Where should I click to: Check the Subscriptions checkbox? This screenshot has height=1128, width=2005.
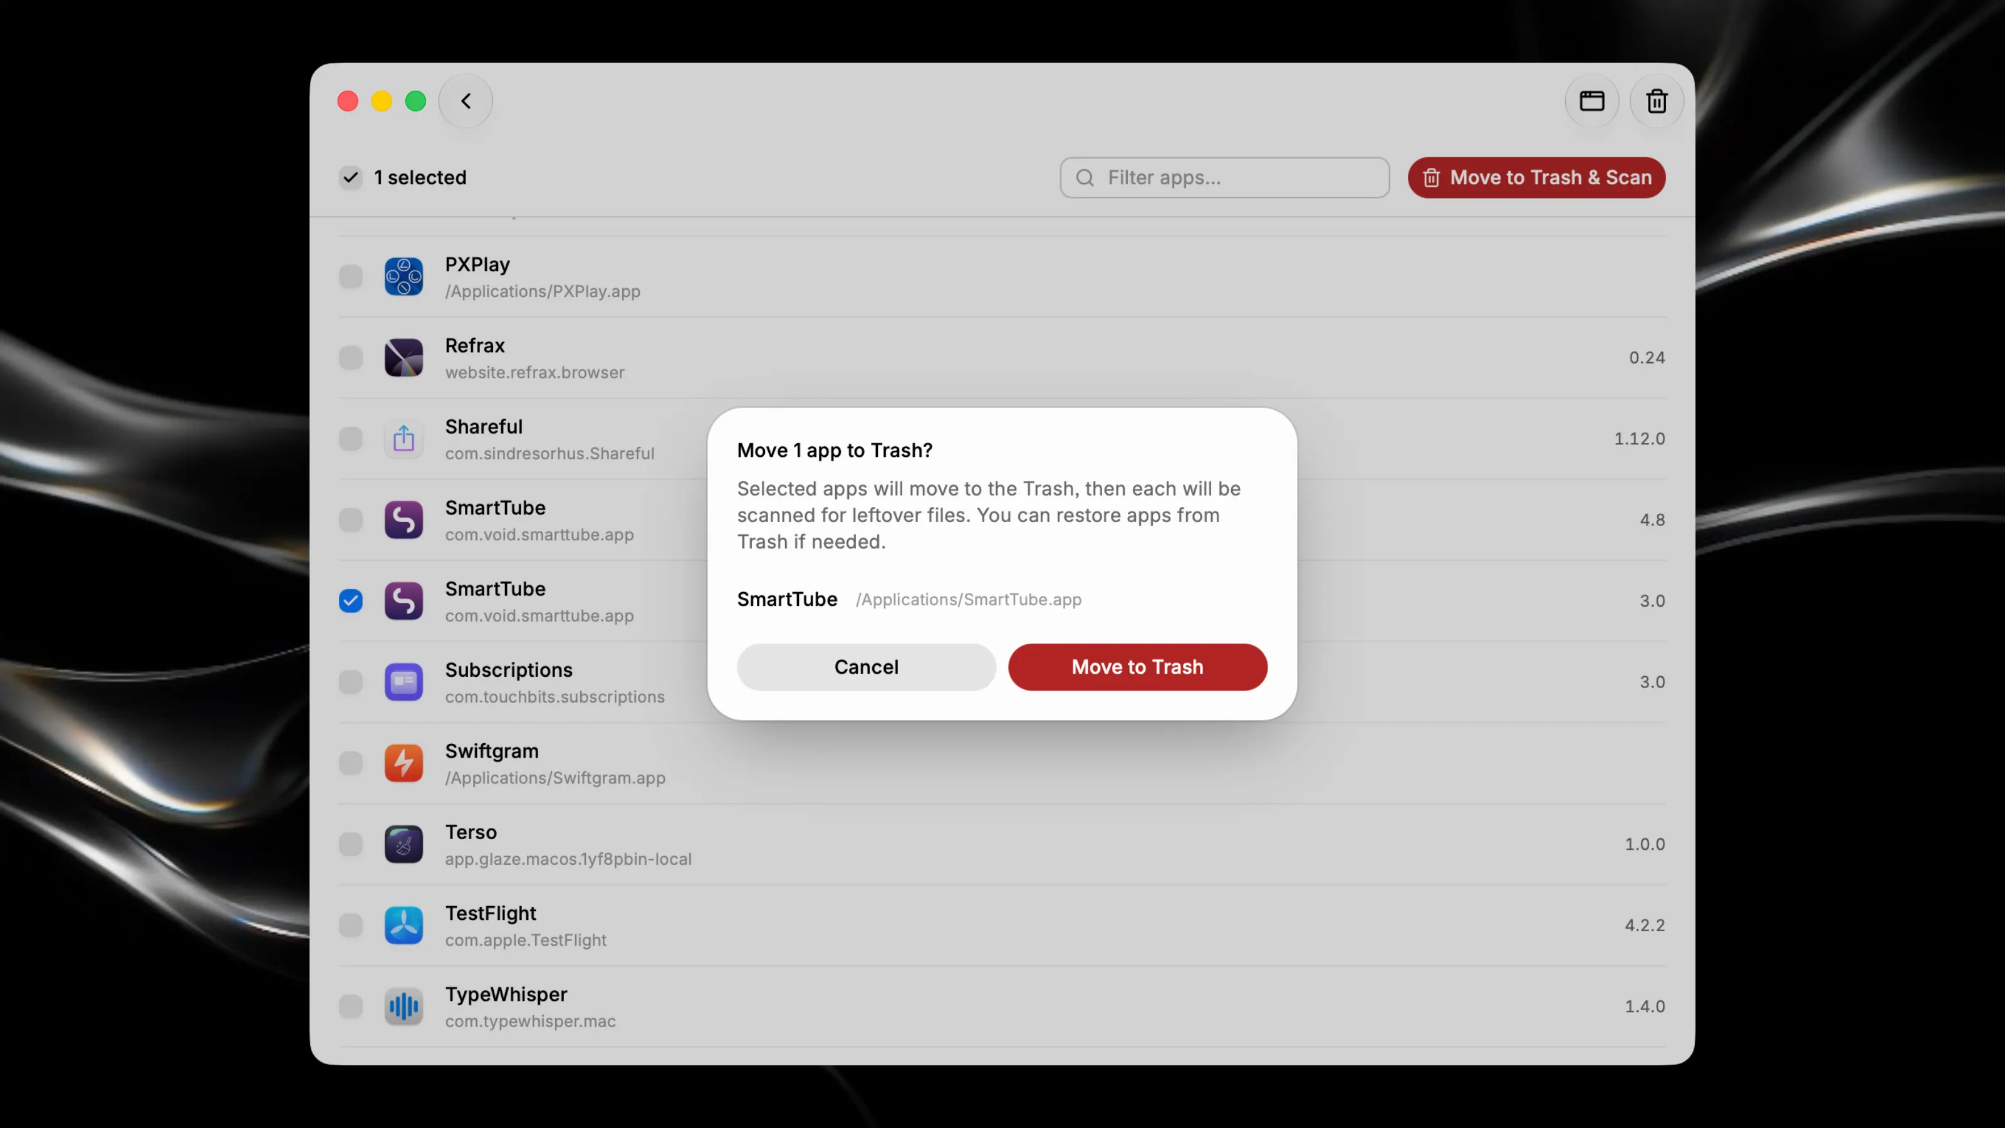(x=350, y=682)
